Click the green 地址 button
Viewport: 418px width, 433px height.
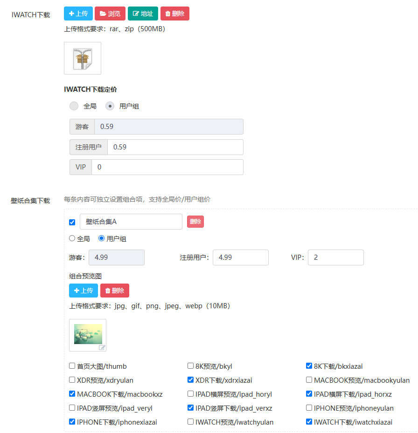[x=143, y=14]
